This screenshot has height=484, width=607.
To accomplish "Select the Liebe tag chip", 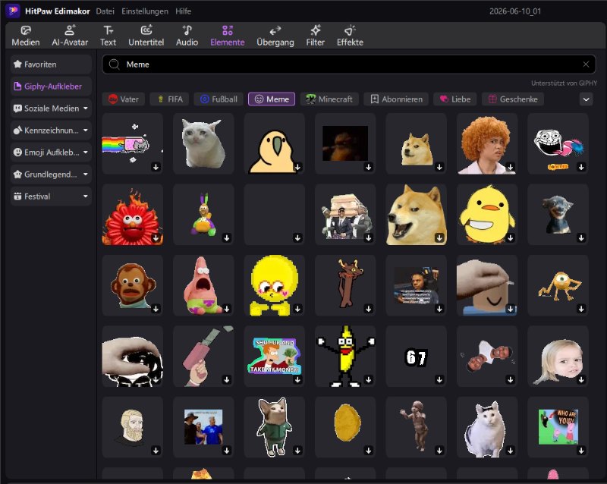I will pos(454,99).
